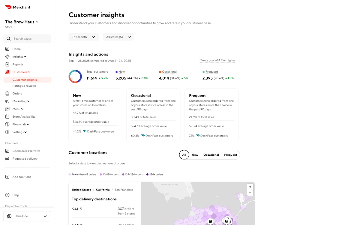Click the Request a delivery icon
This screenshot has height=225, width=360.
(x=7, y=158)
